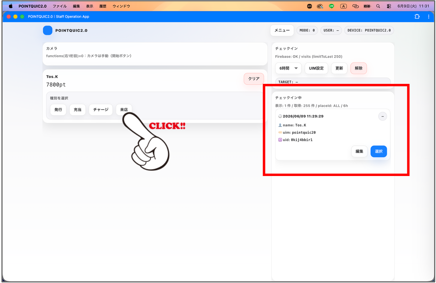Image resolution: width=436 pixels, height=283 pixels.
Task: Select the 発行 type button
Action: (x=58, y=110)
